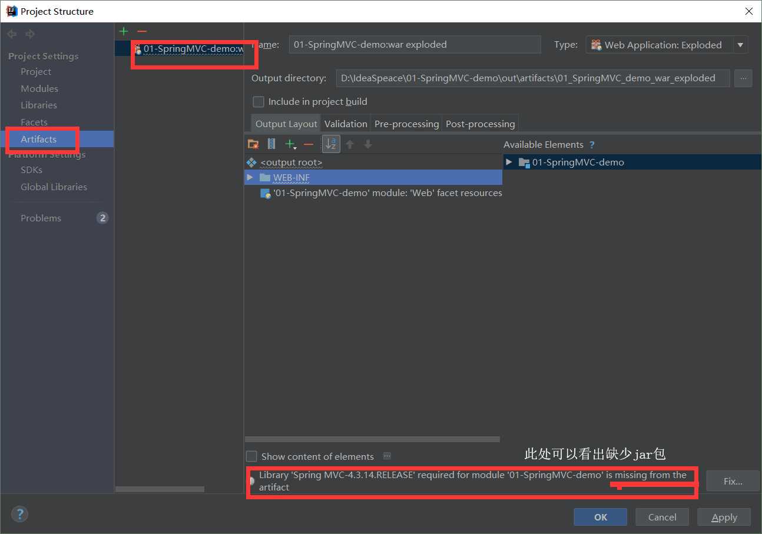Click the add copy of element plus icon

point(290,144)
